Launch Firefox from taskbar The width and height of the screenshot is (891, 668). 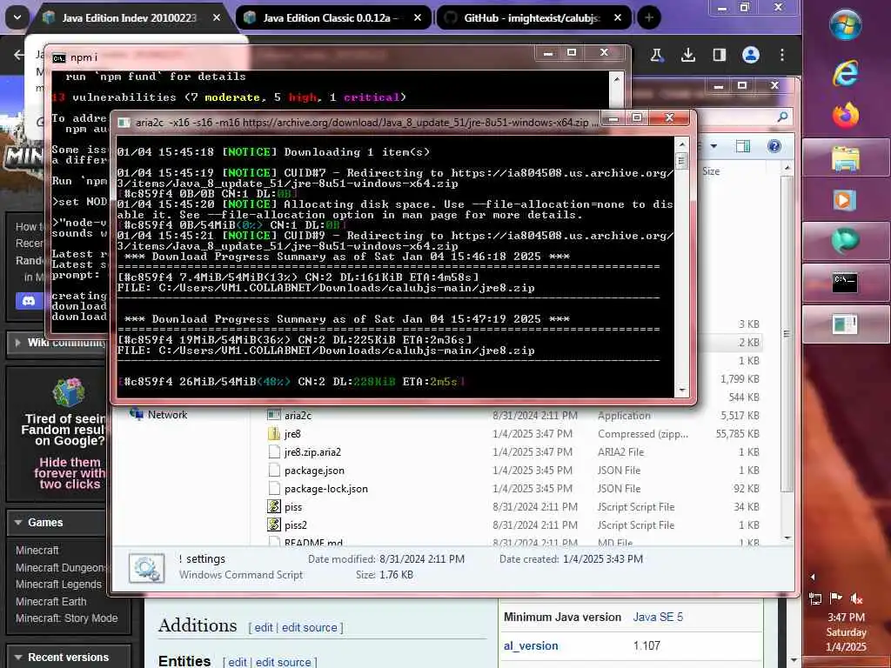[x=846, y=116]
